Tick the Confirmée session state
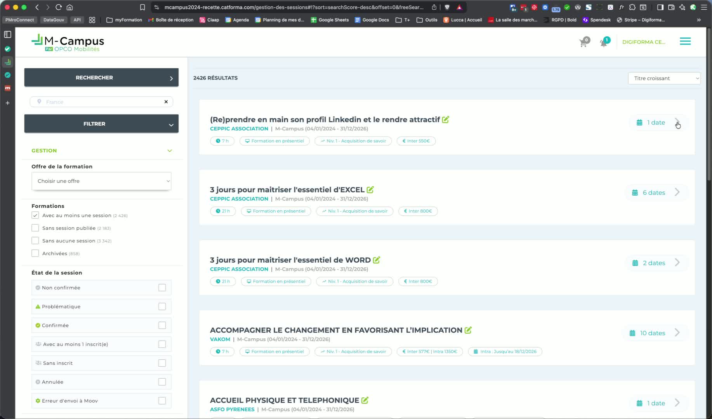This screenshot has height=419, width=712. [x=162, y=325]
